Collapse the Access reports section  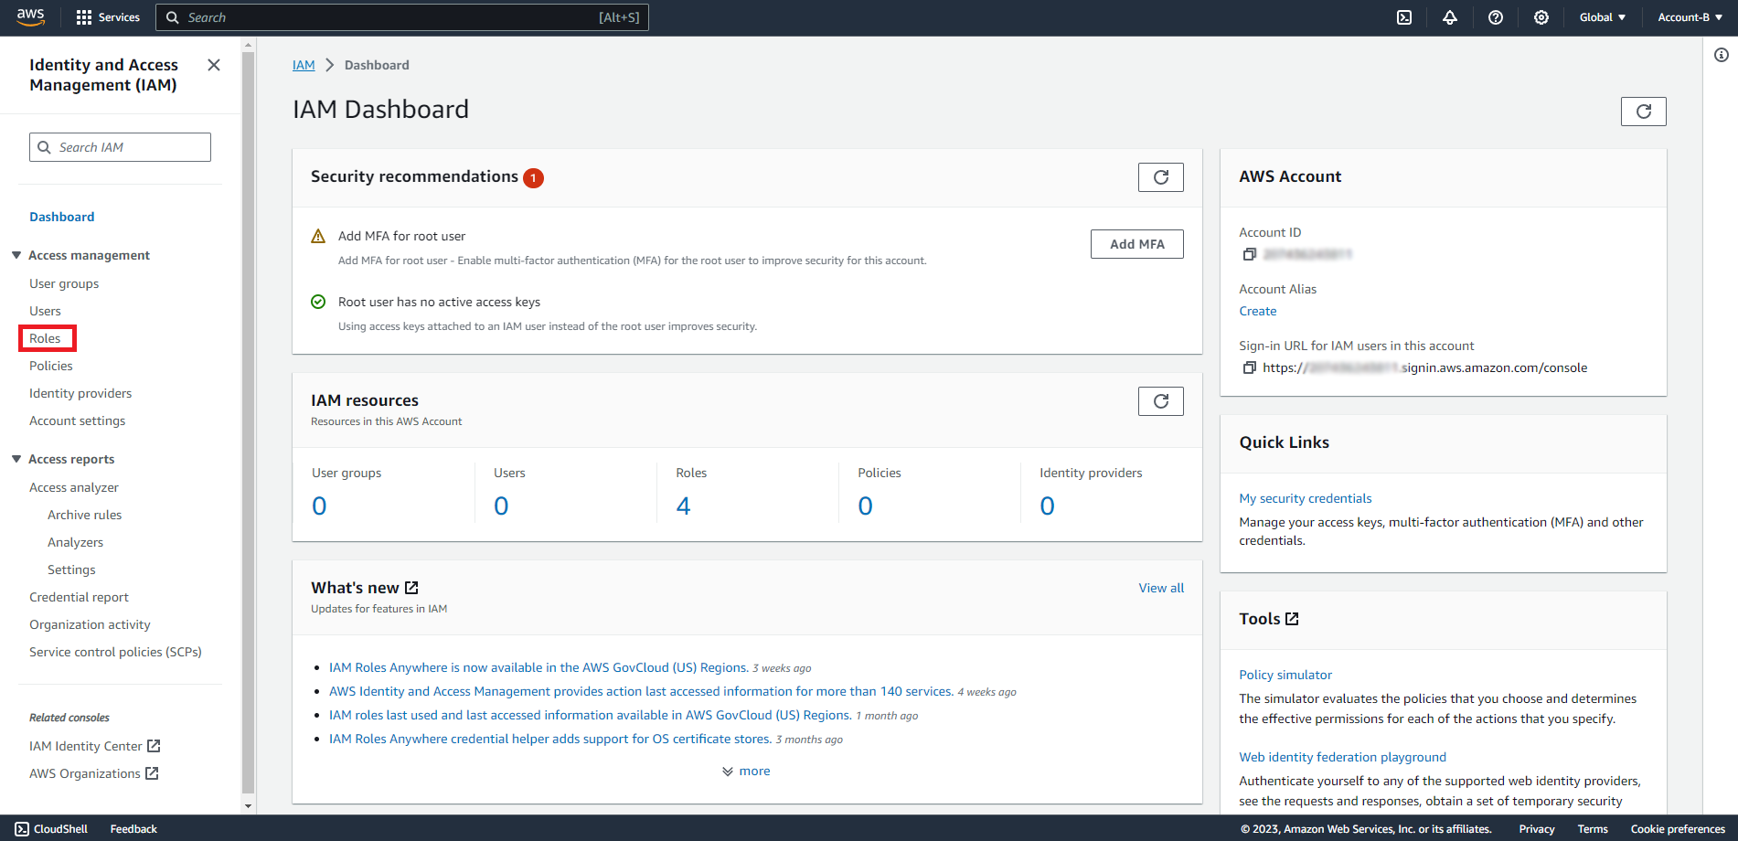(x=16, y=459)
